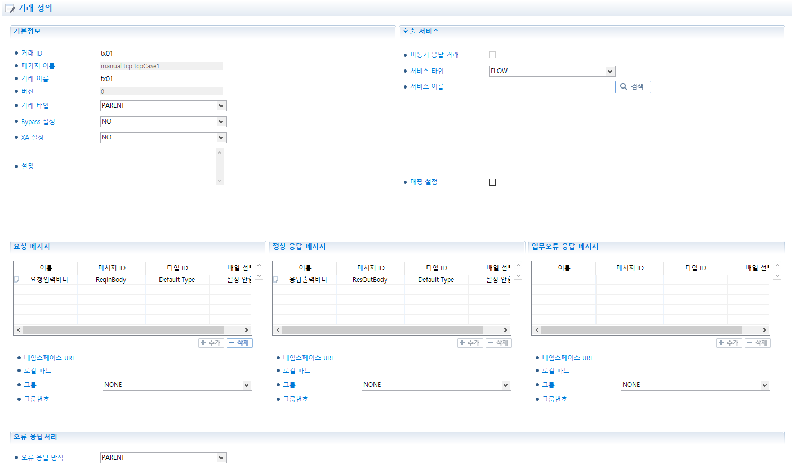Click the 설명 text area field
Screen dimensions: 792x467
coord(158,166)
